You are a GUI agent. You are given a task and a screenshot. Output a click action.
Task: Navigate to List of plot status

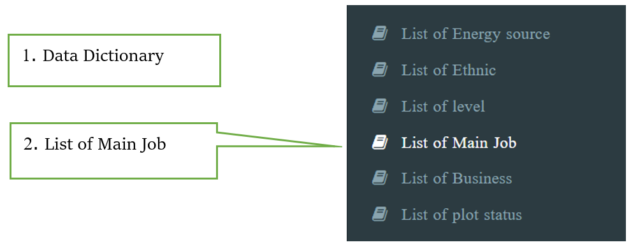pos(461,215)
